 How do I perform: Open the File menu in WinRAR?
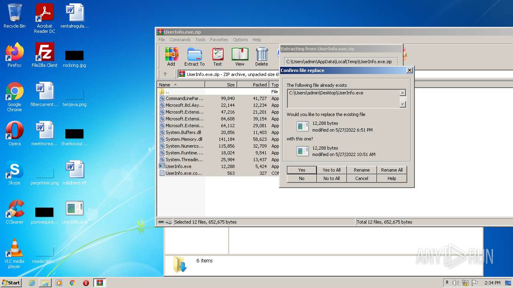(162, 40)
